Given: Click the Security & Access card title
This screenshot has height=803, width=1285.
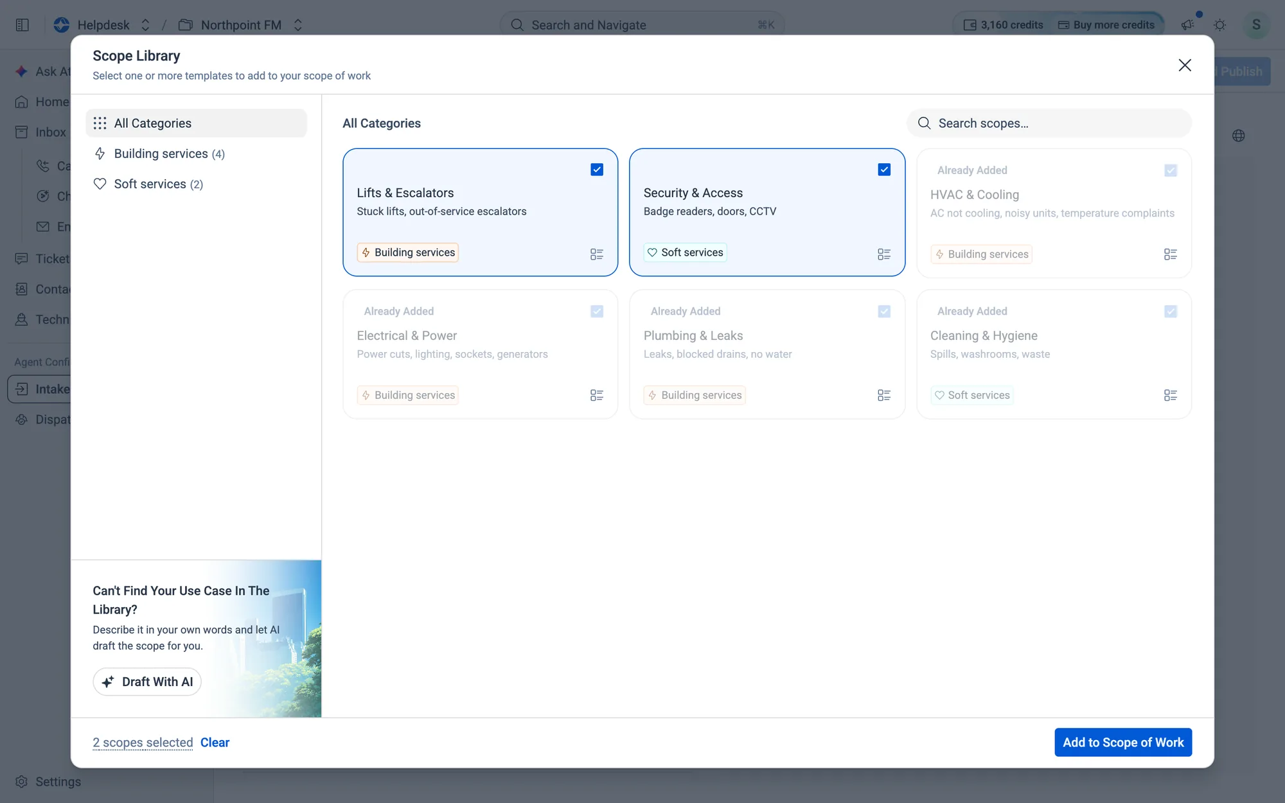Looking at the screenshot, I should (x=693, y=193).
